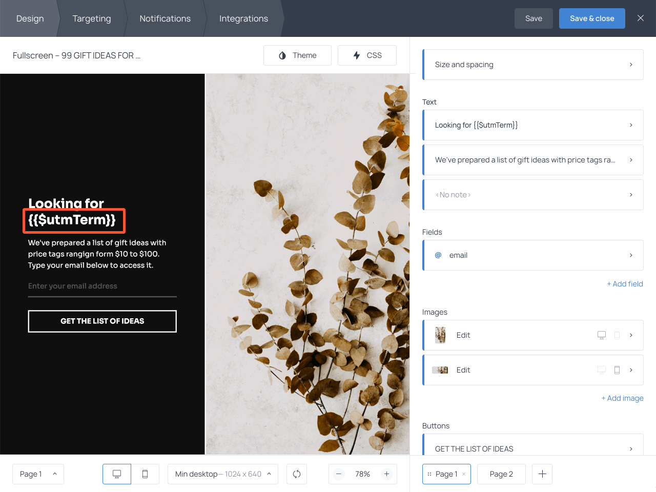The width and height of the screenshot is (656, 492).
Task: Click the Save & close button
Action: tap(592, 18)
